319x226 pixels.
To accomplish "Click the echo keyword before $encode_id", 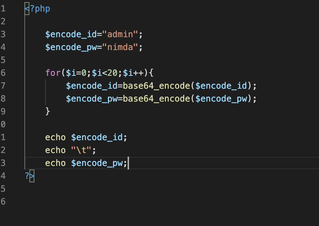I will [55, 137].
